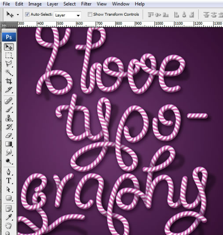
Task: Select the Magic Wand tool
Action: 8,73
